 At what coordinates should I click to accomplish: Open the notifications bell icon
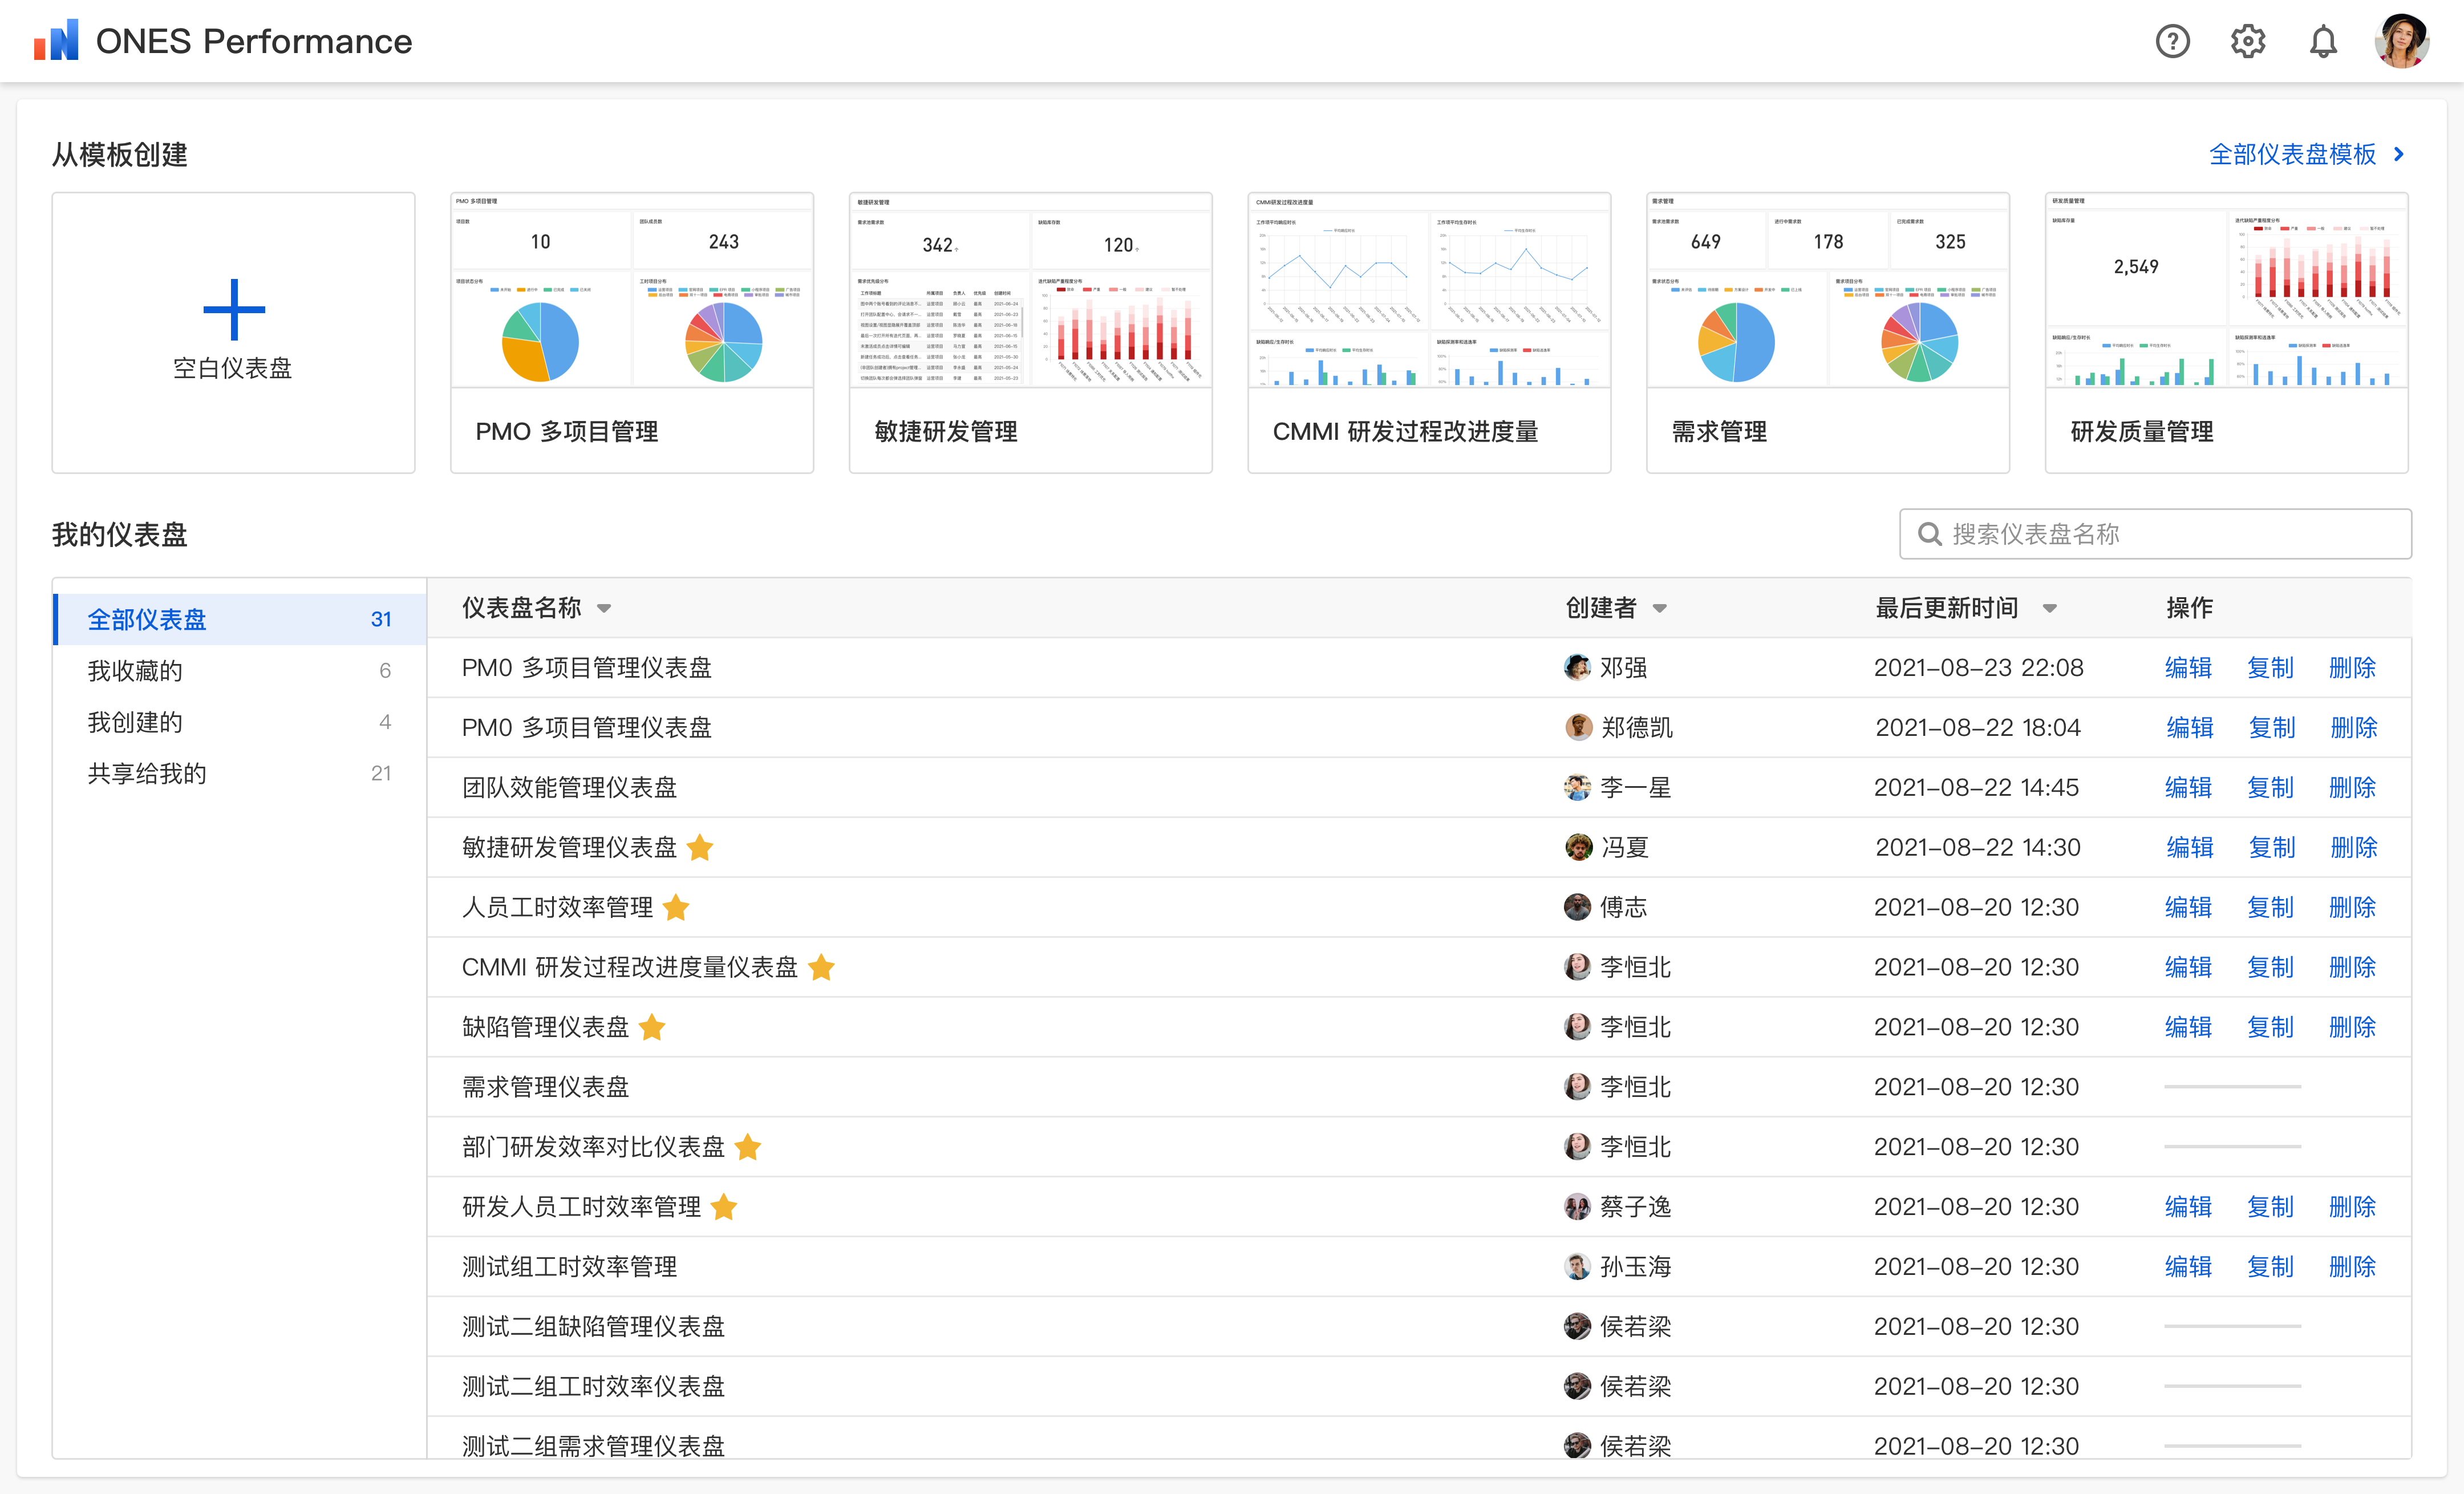[x=2323, y=41]
